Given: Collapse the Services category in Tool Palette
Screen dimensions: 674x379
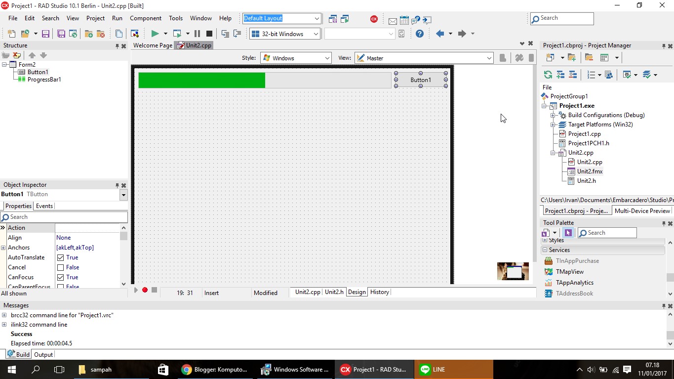Looking at the screenshot, I should pyautogui.click(x=545, y=250).
